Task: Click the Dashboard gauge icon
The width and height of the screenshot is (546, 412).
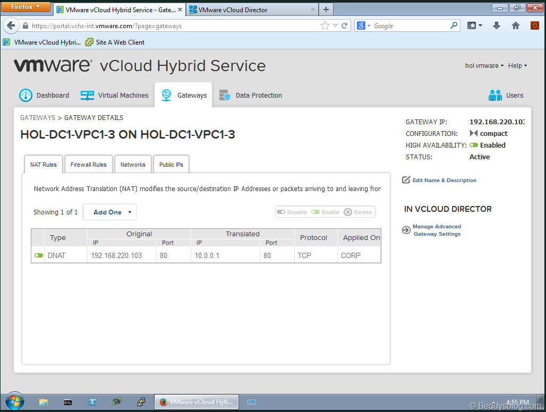Action: [26, 96]
